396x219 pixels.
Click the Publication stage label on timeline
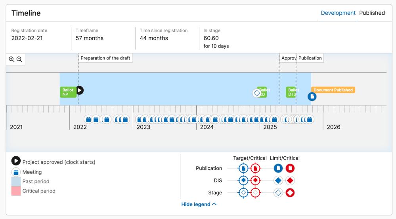(310, 58)
